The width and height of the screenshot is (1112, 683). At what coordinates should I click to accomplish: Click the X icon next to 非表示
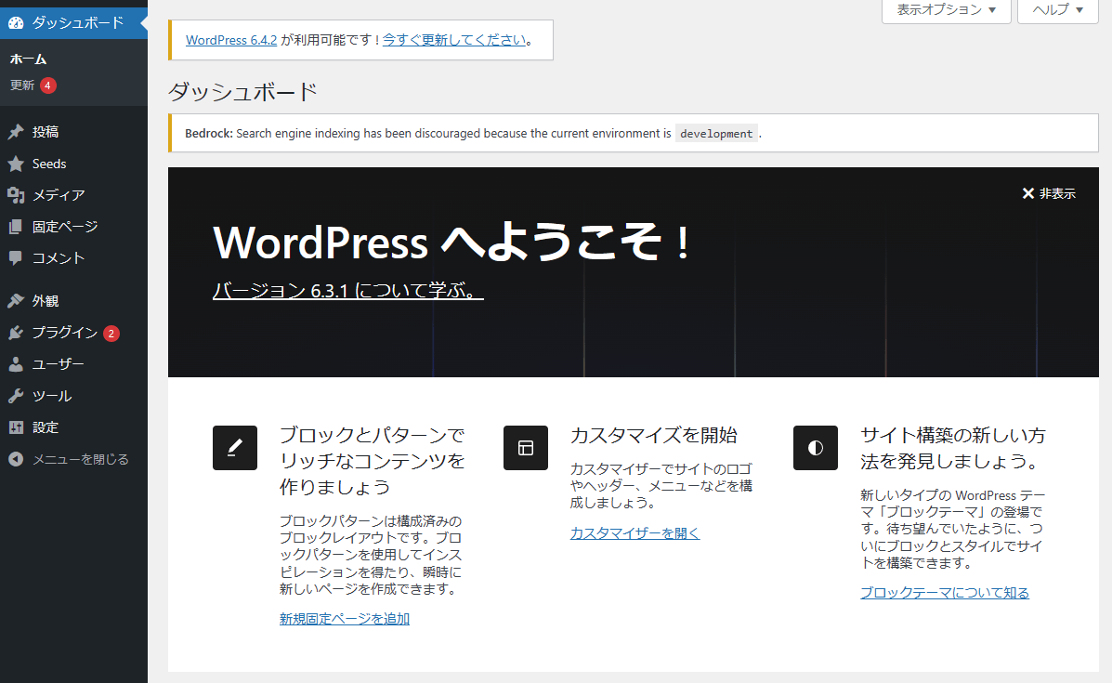click(1027, 193)
